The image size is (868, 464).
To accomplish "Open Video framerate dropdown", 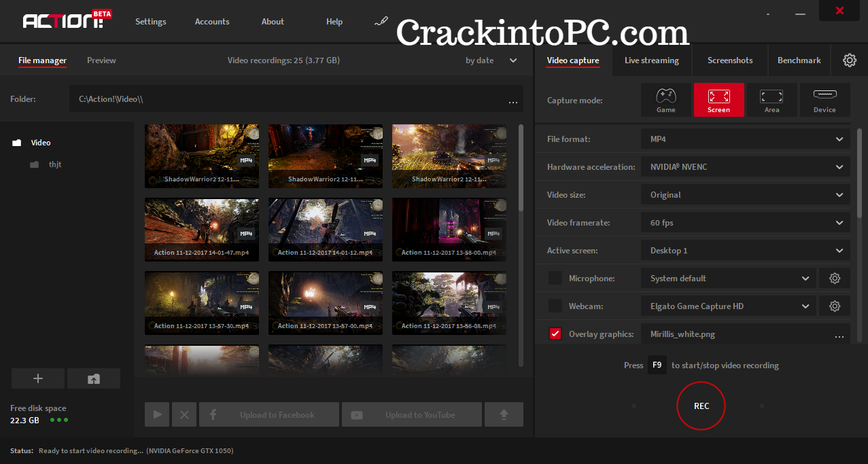I will 746,223.
